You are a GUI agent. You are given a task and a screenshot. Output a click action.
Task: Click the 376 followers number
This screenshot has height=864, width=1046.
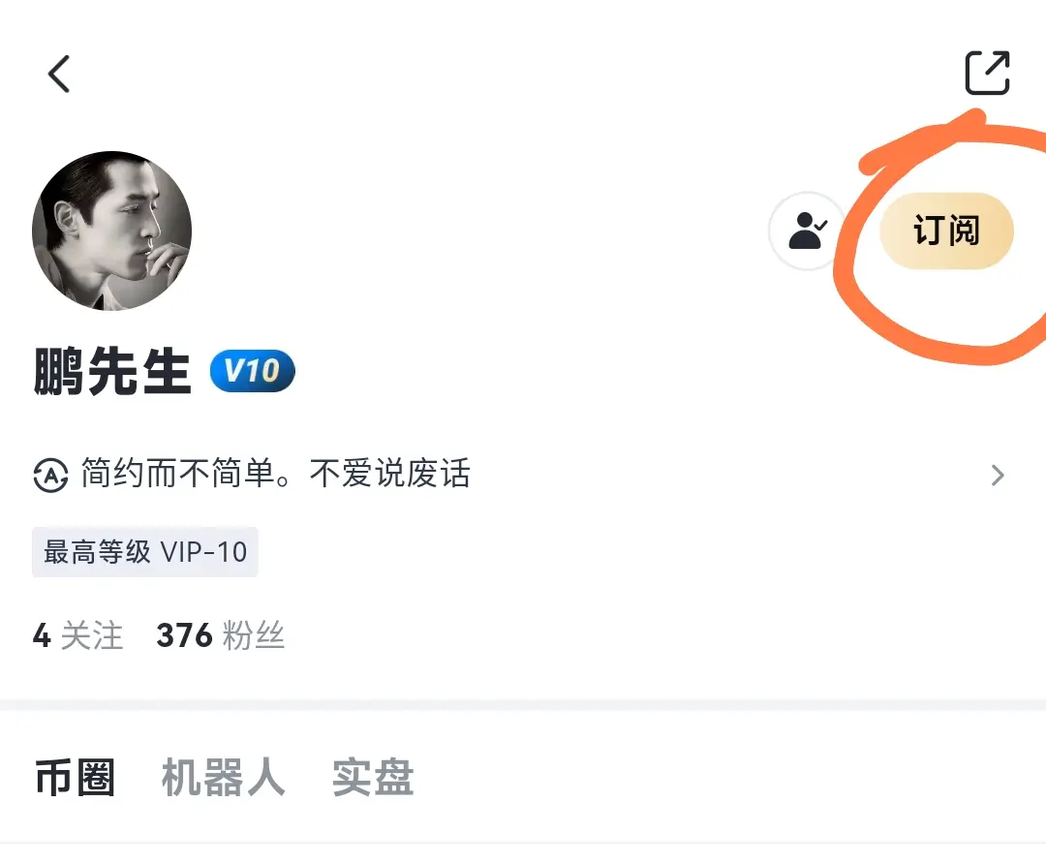coord(184,635)
